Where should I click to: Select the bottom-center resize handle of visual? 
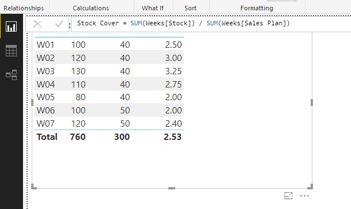click(172, 188)
